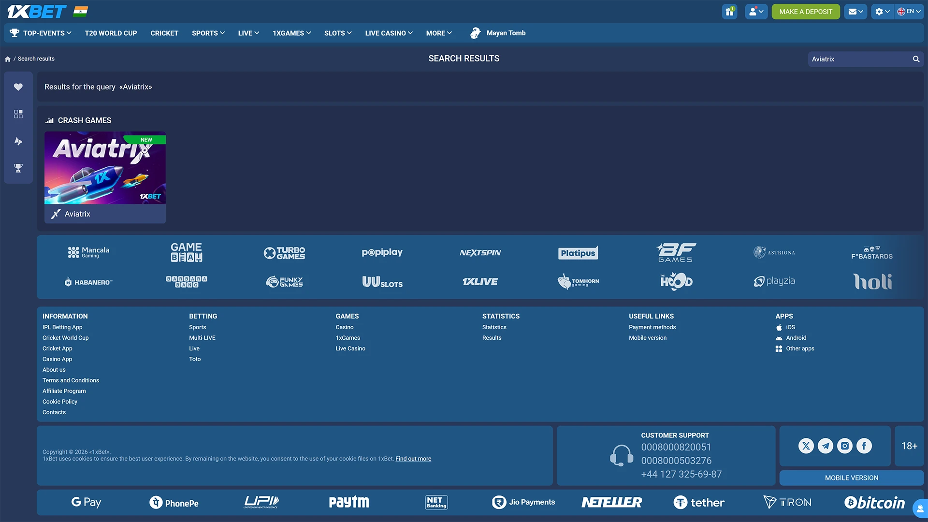Open the X (Twitter) social icon
This screenshot has width=928, height=522.
click(806, 446)
